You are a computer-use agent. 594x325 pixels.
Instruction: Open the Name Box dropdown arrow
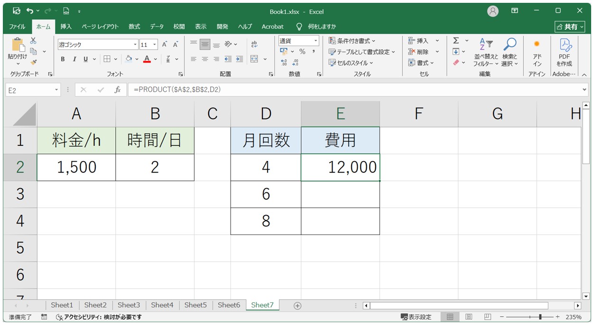(56, 90)
